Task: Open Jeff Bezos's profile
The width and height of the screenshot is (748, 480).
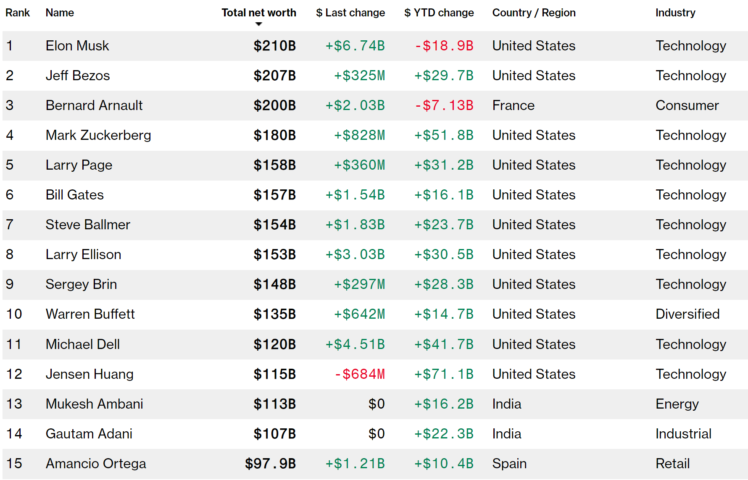Action: point(78,76)
